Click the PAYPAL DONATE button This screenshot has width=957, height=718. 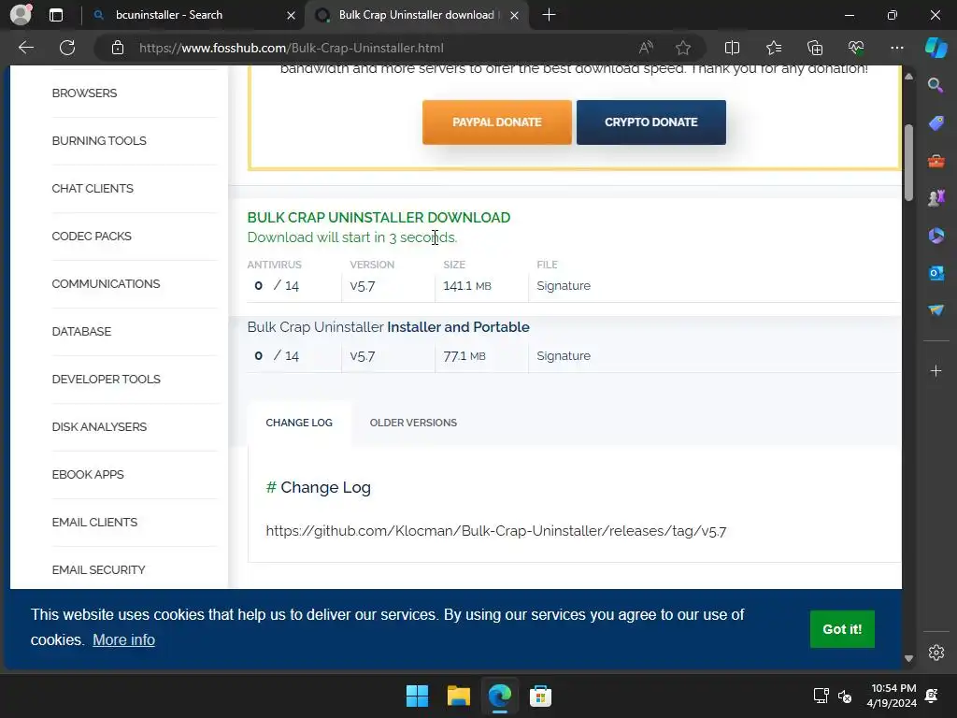click(497, 122)
